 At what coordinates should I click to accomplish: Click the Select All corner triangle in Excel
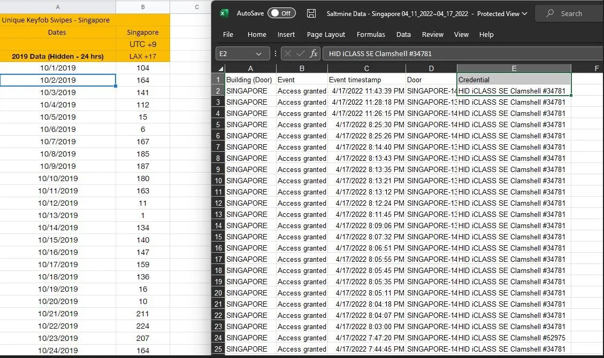tap(220, 69)
